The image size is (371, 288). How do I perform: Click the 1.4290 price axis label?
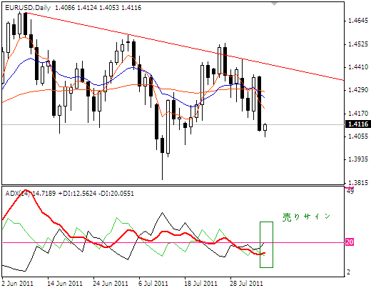(358, 90)
